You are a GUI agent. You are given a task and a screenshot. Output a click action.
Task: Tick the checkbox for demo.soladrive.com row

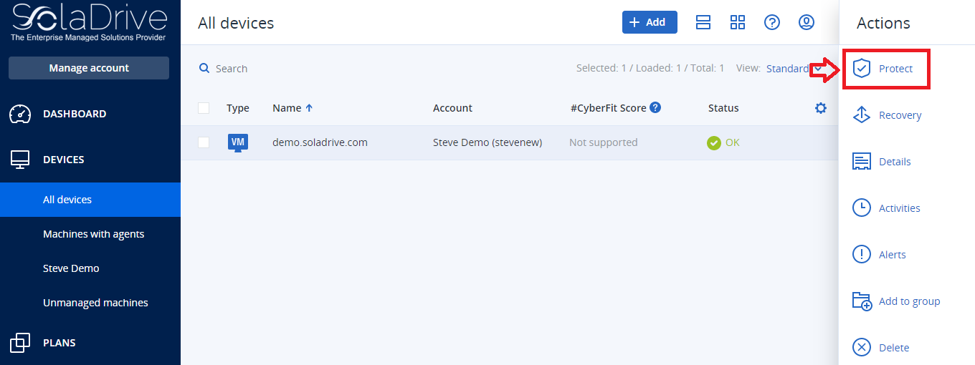click(x=204, y=142)
